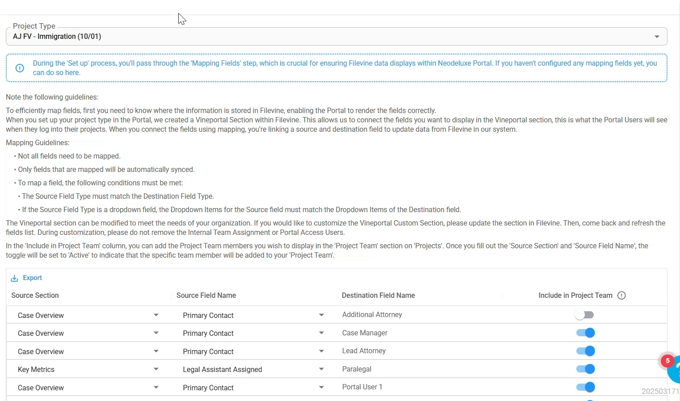Click the Portal User 1 destination field
The width and height of the screenshot is (680, 401).
point(362,387)
